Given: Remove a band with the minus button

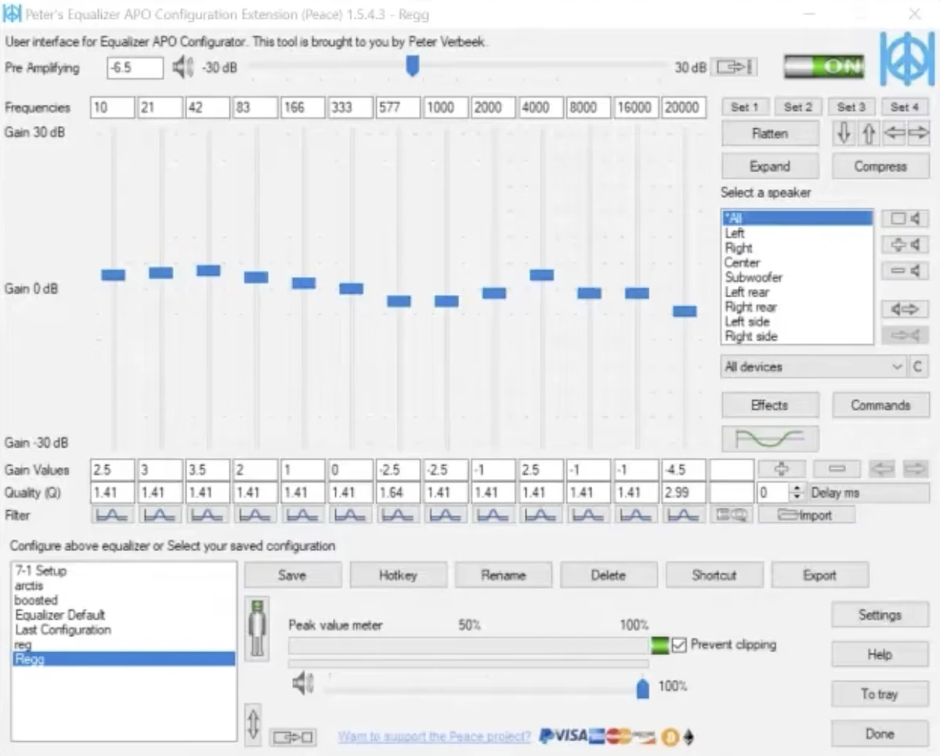Looking at the screenshot, I should click(837, 469).
